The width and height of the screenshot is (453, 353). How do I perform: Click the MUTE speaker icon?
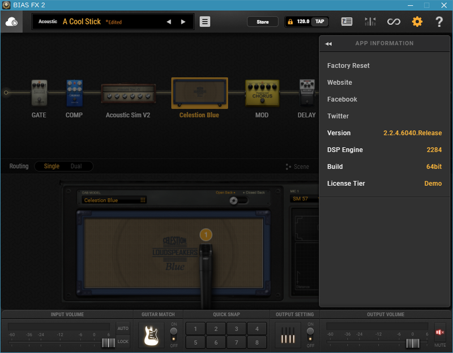(x=439, y=333)
